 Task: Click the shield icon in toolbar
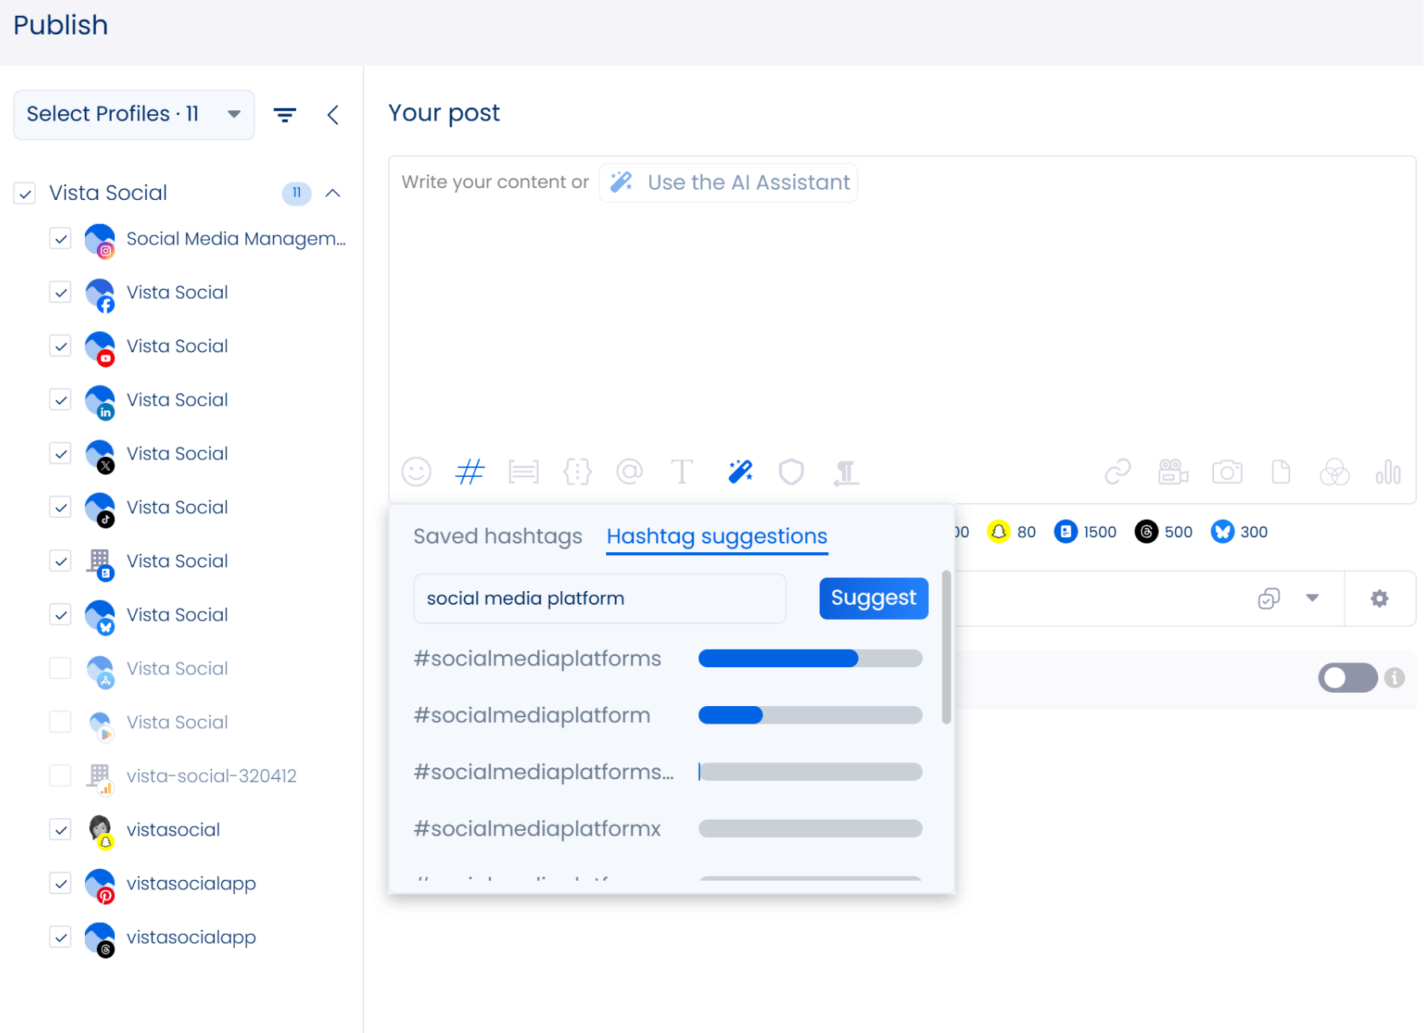pos(791,472)
